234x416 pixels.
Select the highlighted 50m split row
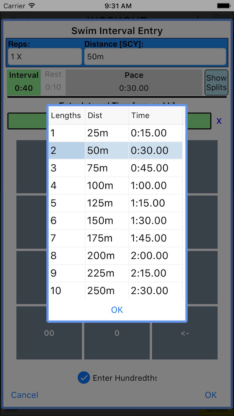(x=116, y=151)
